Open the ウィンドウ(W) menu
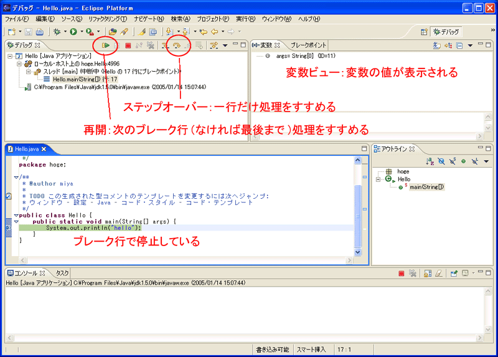This screenshot has width=498, height=357. [276, 19]
